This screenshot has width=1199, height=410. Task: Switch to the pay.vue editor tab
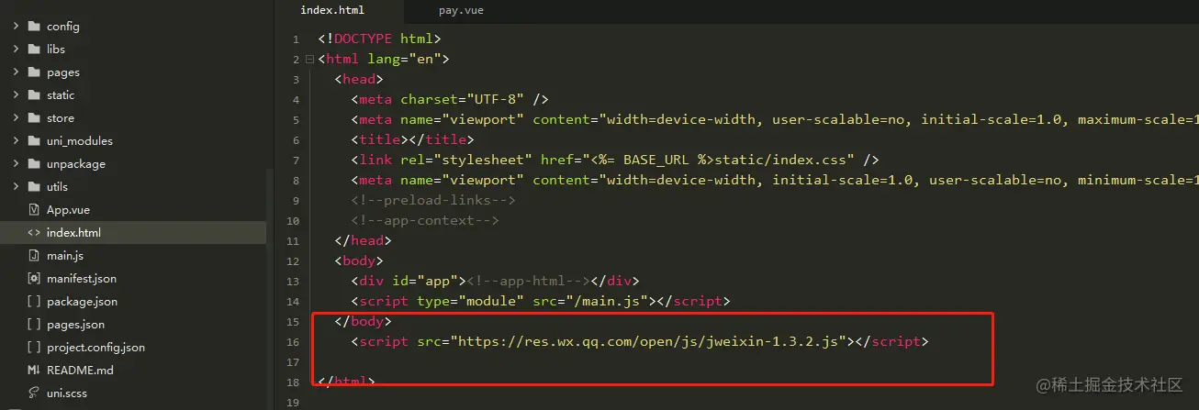[461, 11]
